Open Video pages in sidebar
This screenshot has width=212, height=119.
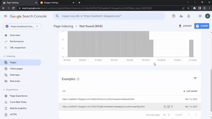coord(16,69)
